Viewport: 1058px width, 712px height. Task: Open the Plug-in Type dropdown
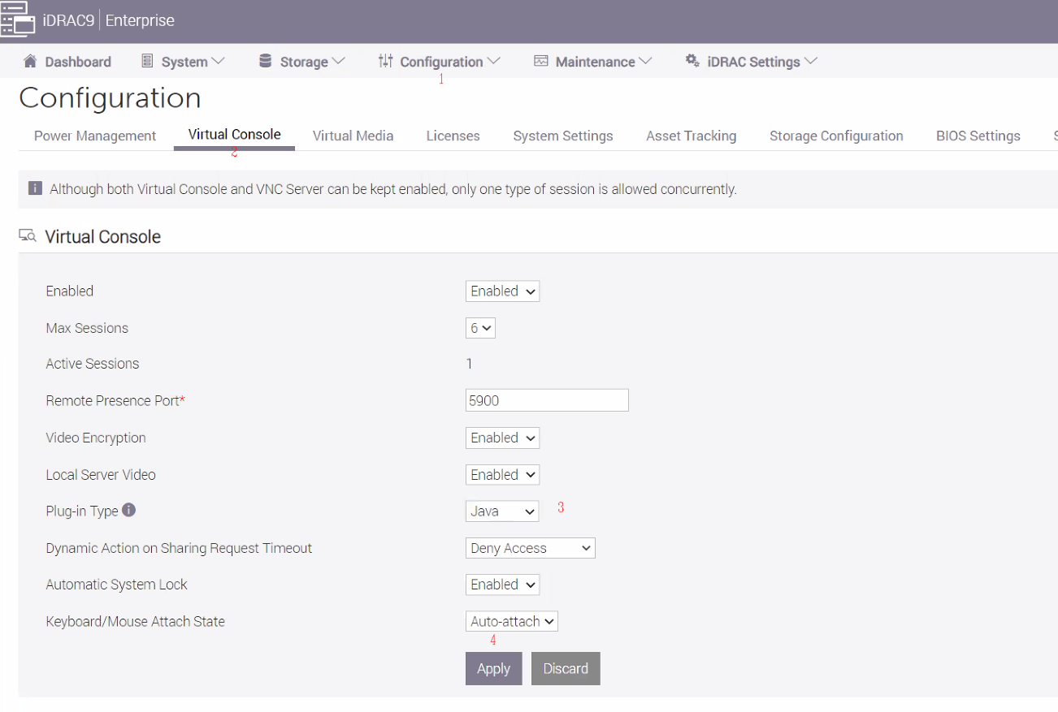501,511
